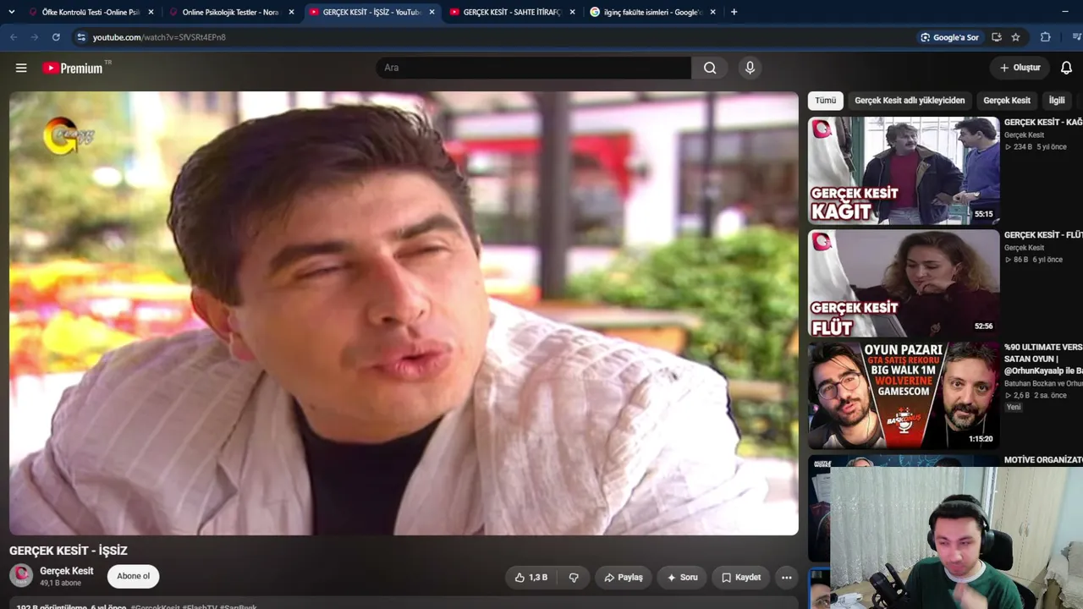Open the MOTIVE ORGANIZAT video title
This screenshot has height=609, width=1083.
pyautogui.click(x=1043, y=460)
